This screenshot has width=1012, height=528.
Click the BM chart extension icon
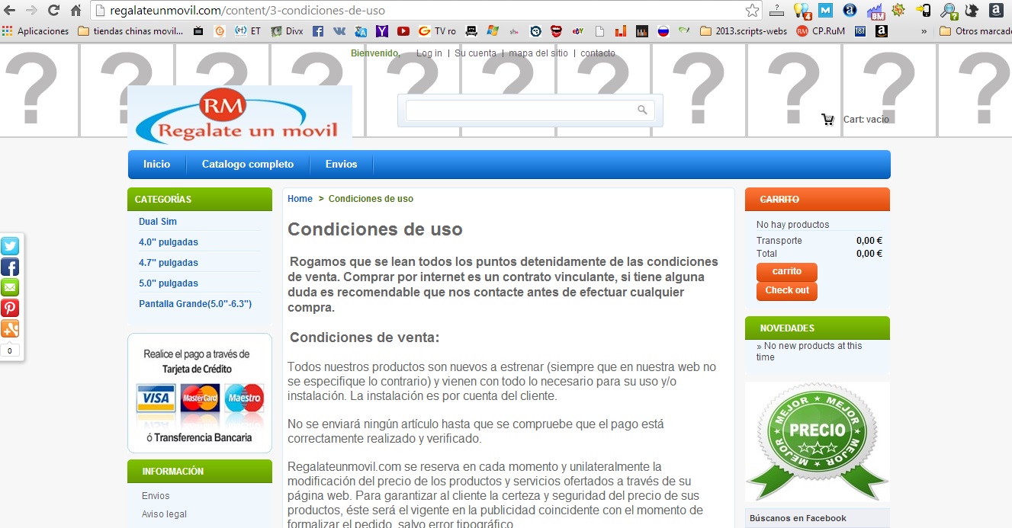pyautogui.click(x=876, y=11)
